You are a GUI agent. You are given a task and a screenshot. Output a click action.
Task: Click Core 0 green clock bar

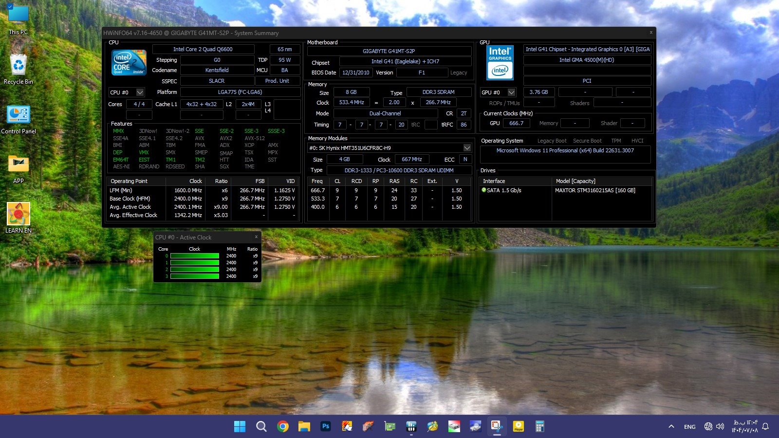(194, 256)
